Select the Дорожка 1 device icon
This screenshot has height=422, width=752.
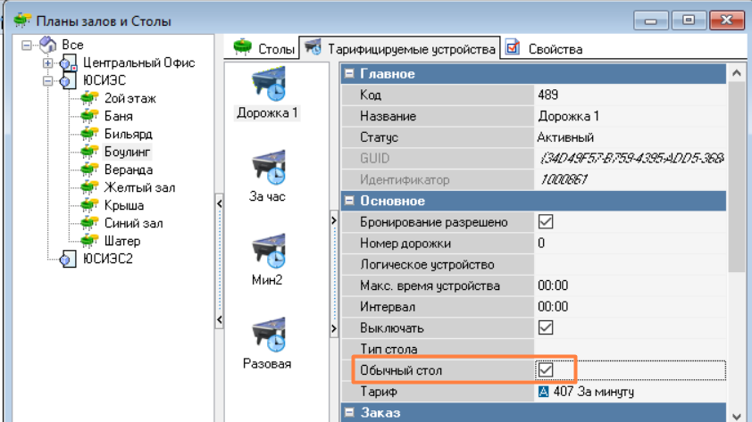268,86
